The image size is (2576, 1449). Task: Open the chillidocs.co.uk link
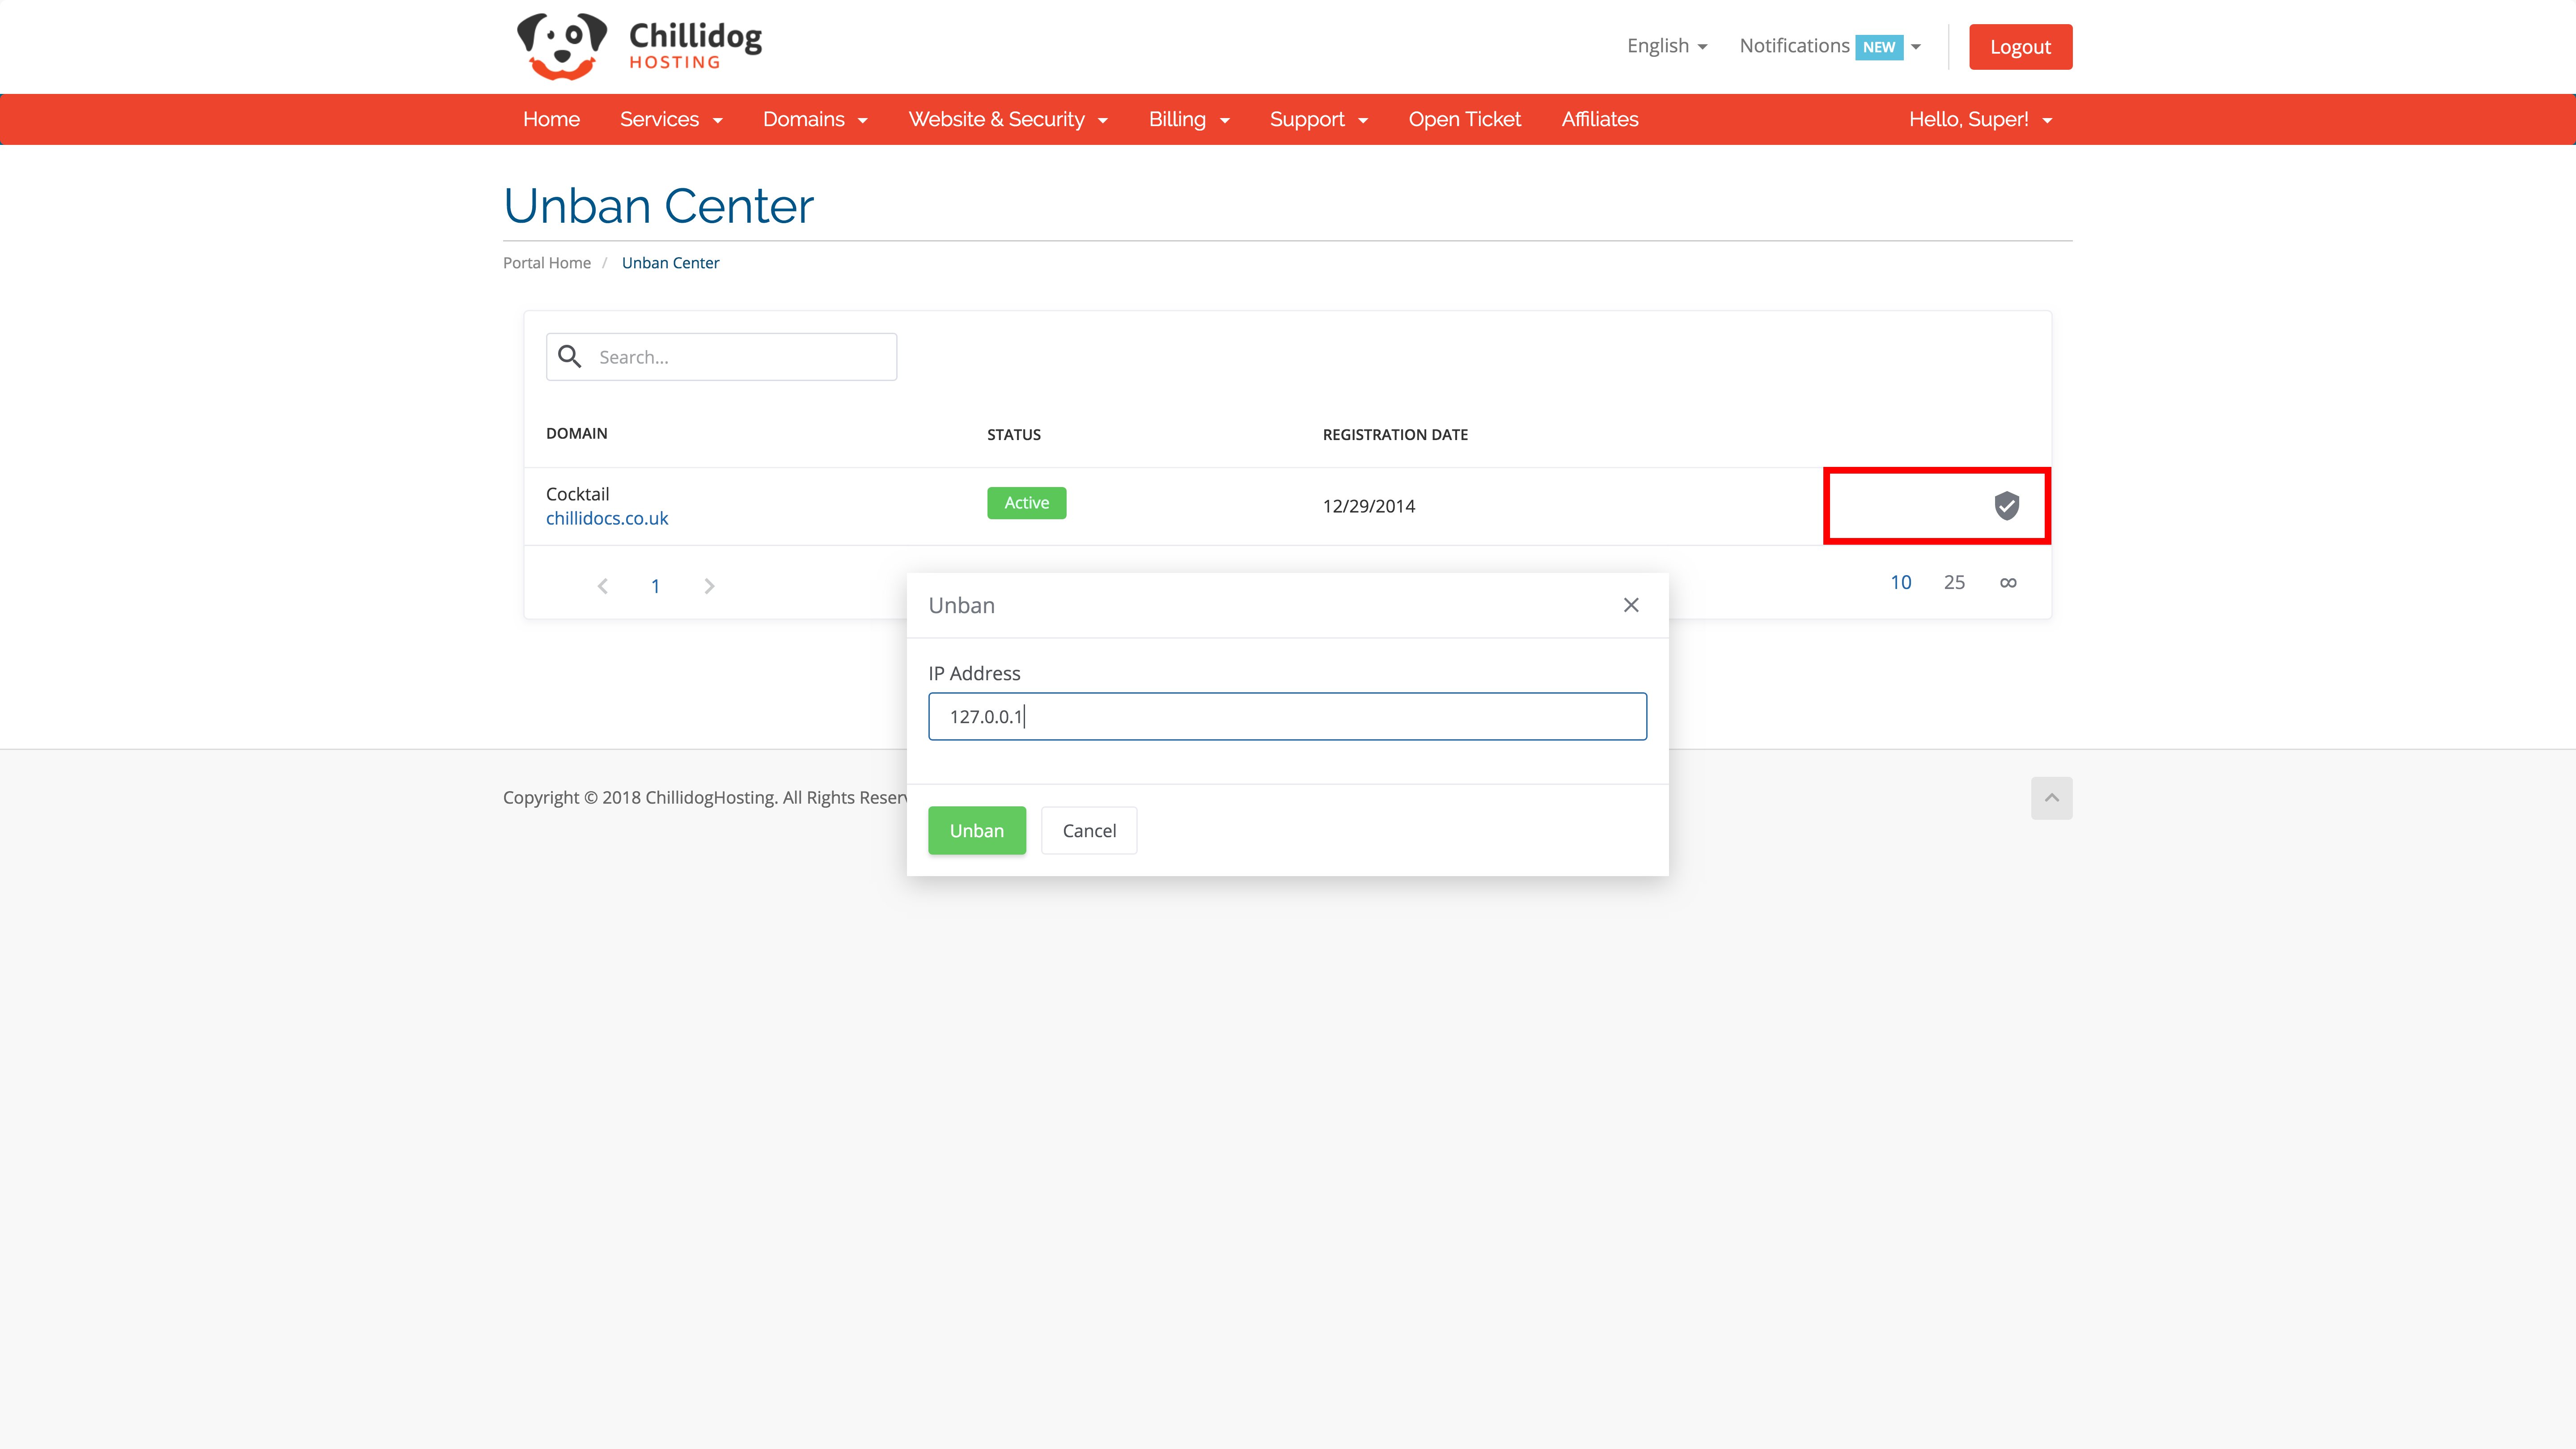606,518
